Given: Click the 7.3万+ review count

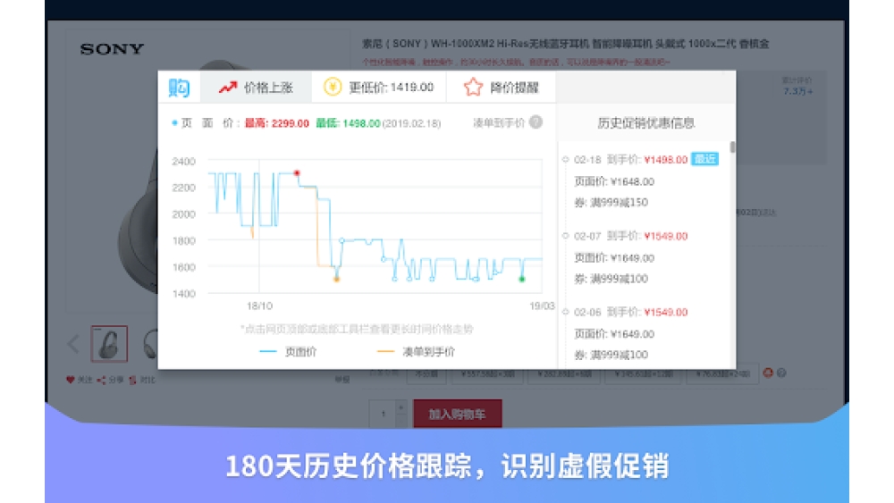Looking at the screenshot, I should tap(797, 91).
